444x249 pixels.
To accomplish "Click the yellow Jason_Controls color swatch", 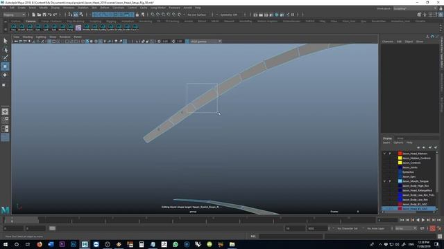I will pyautogui.click(x=400, y=163).
